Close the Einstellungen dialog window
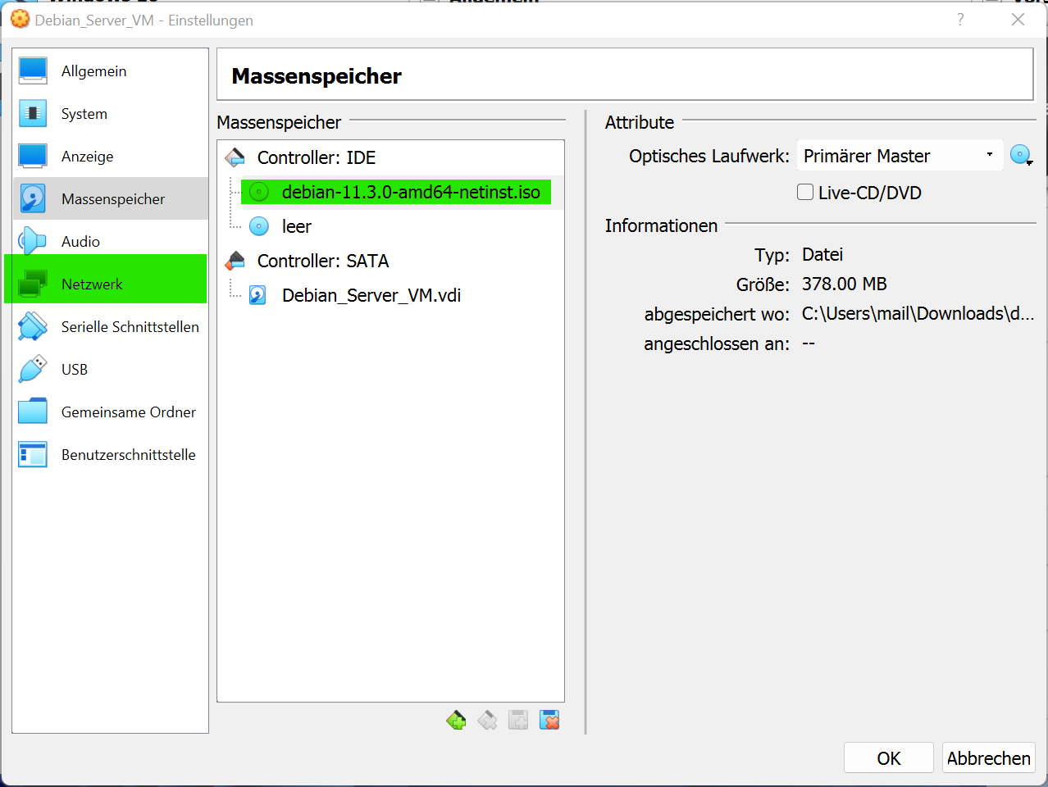1048x787 pixels. click(x=1018, y=20)
